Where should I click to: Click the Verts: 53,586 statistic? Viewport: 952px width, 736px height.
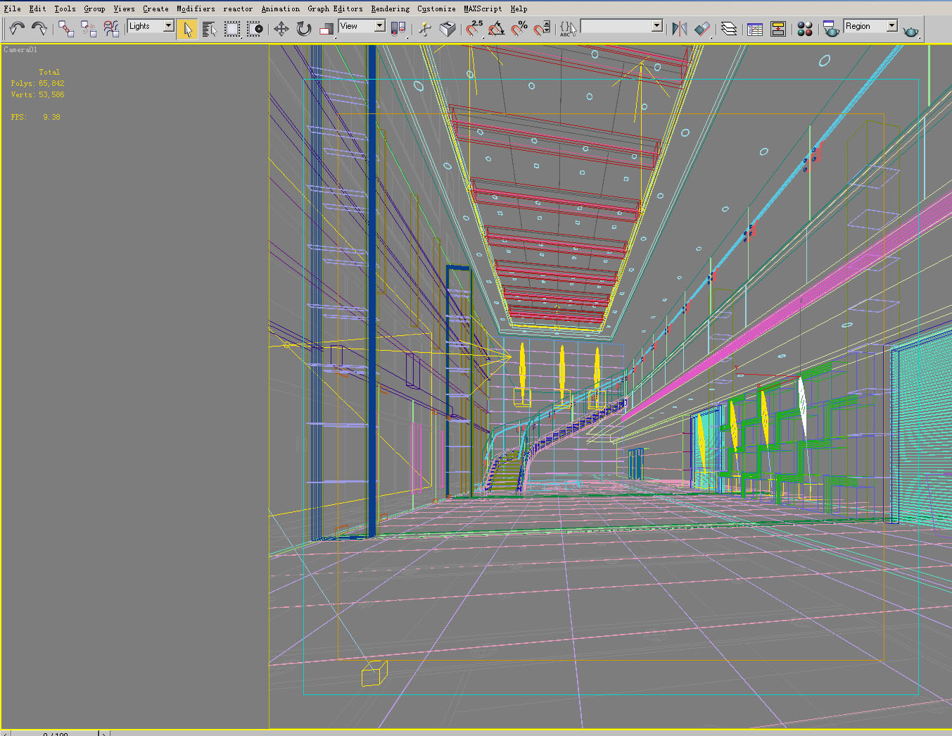(37, 94)
